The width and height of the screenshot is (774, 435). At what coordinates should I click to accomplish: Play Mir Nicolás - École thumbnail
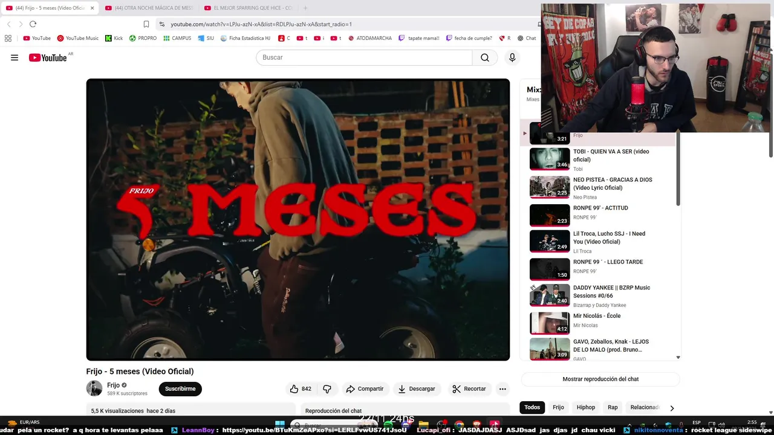coord(550,323)
